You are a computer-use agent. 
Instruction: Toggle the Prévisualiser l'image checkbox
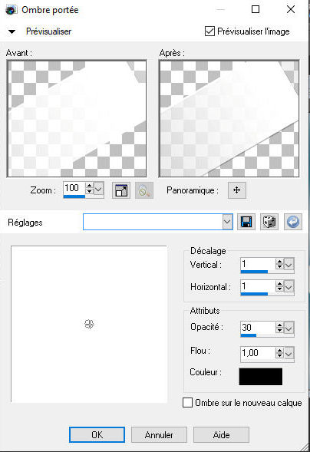[209, 31]
